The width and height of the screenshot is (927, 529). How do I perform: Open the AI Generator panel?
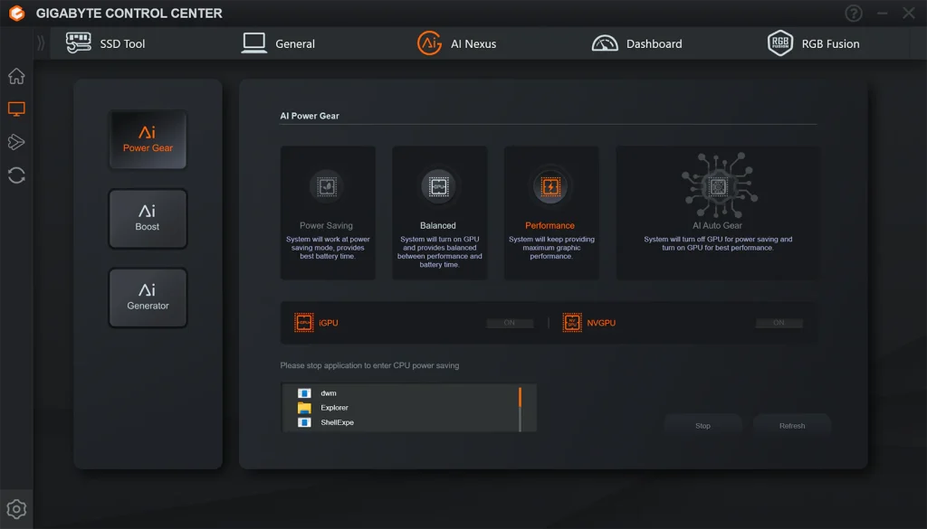click(x=148, y=298)
